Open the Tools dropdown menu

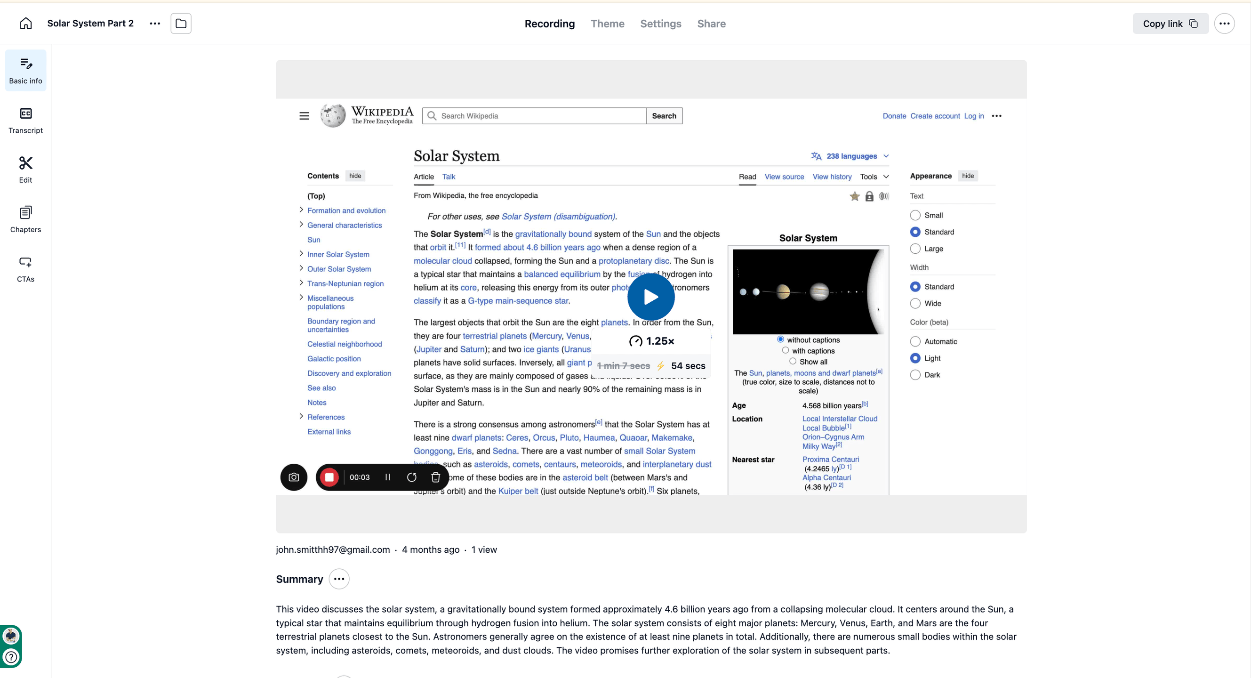tap(874, 177)
